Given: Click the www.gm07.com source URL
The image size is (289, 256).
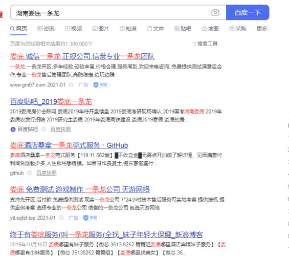Looking at the screenshot, I should (x=28, y=85).
